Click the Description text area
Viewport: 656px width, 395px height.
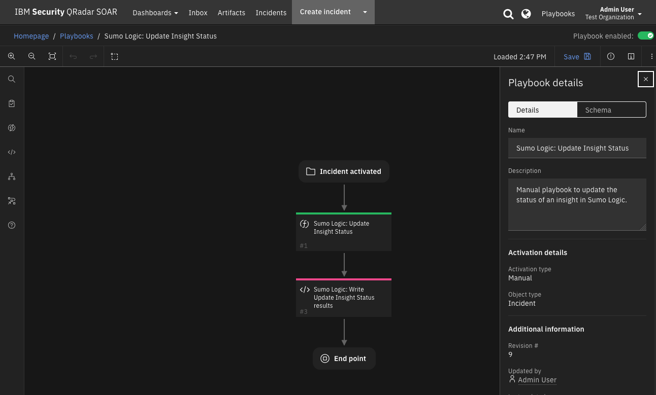[577, 204]
